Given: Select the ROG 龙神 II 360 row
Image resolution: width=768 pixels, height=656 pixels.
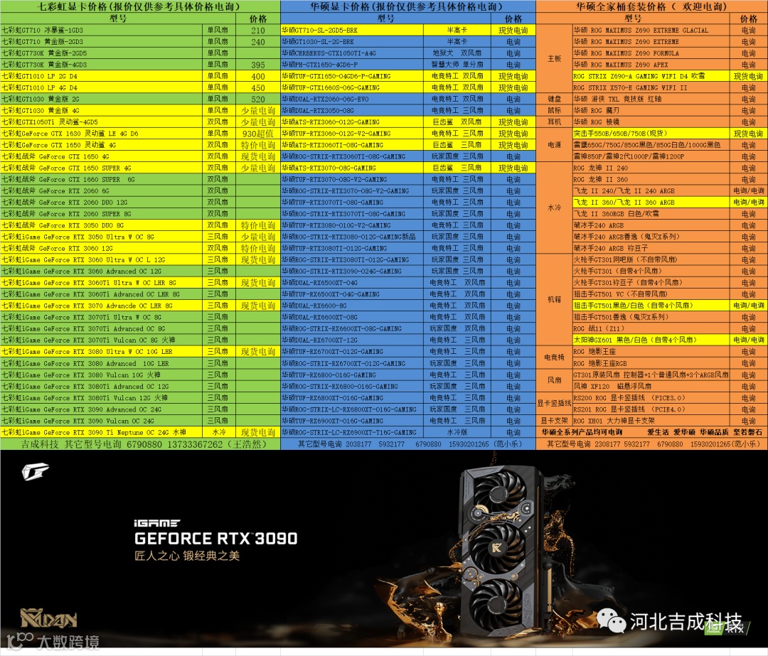Looking at the screenshot, I should (670, 179).
